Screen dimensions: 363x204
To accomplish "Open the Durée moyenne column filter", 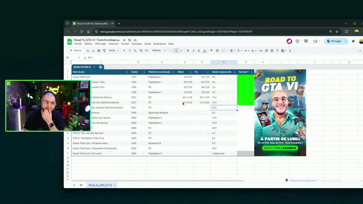I will tap(234, 72).
